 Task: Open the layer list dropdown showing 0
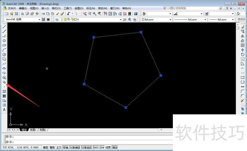point(120,19)
